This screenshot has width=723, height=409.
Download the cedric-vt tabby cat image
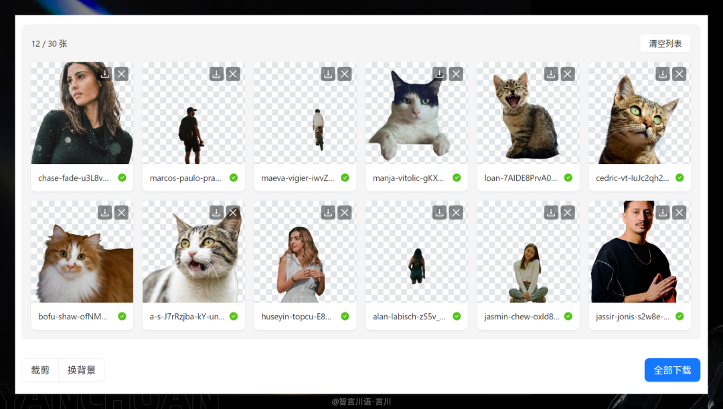pyautogui.click(x=663, y=74)
